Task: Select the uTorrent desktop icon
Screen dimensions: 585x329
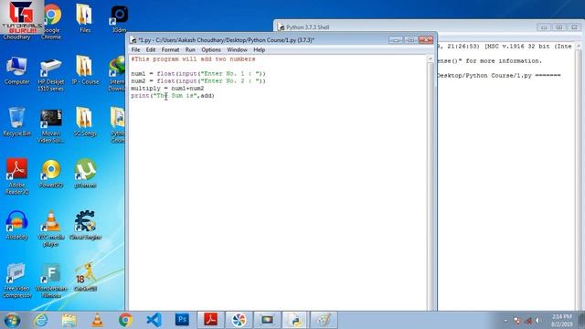Action: pyautogui.click(x=85, y=173)
